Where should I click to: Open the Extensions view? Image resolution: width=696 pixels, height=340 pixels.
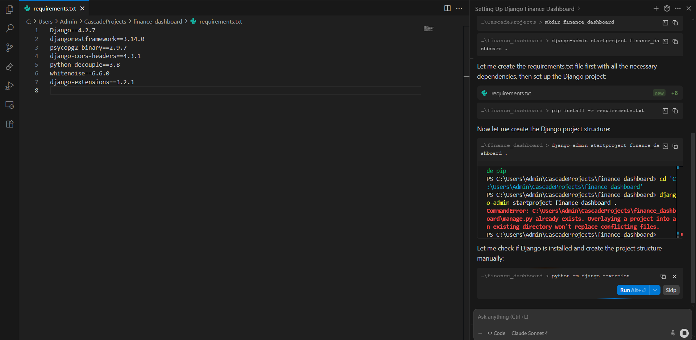tap(10, 124)
